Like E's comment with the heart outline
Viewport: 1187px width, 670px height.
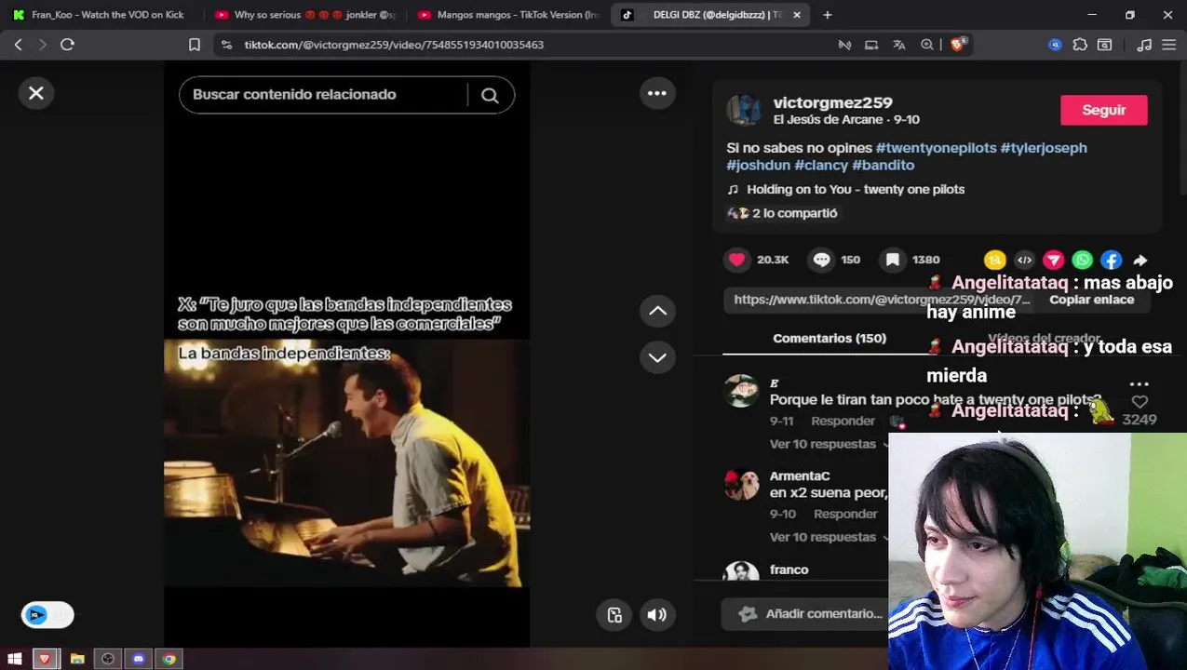pos(1140,402)
